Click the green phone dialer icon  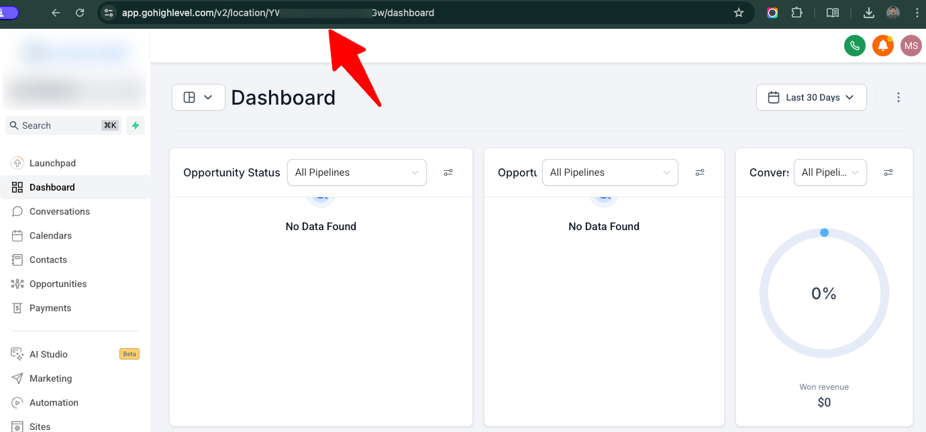click(x=854, y=46)
